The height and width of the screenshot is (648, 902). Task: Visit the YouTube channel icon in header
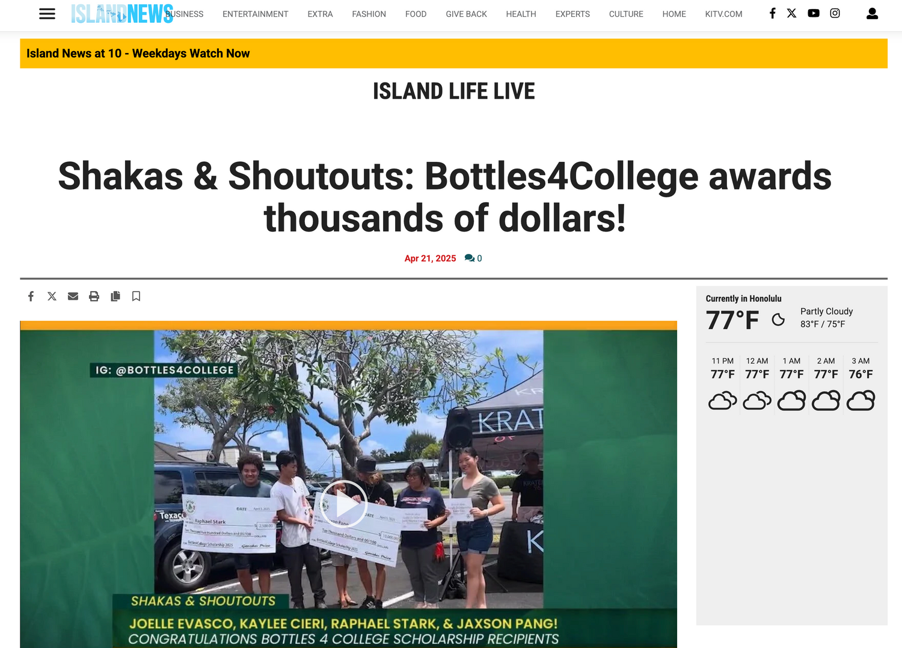click(814, 13)
